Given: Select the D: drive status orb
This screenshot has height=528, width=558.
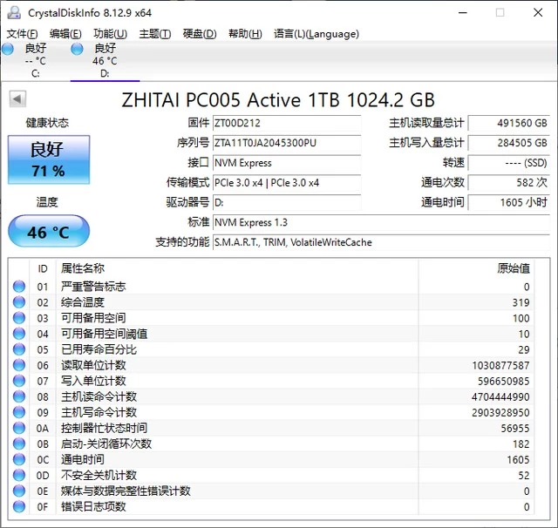Looking at the screenshot, I should tap(78, 49).
